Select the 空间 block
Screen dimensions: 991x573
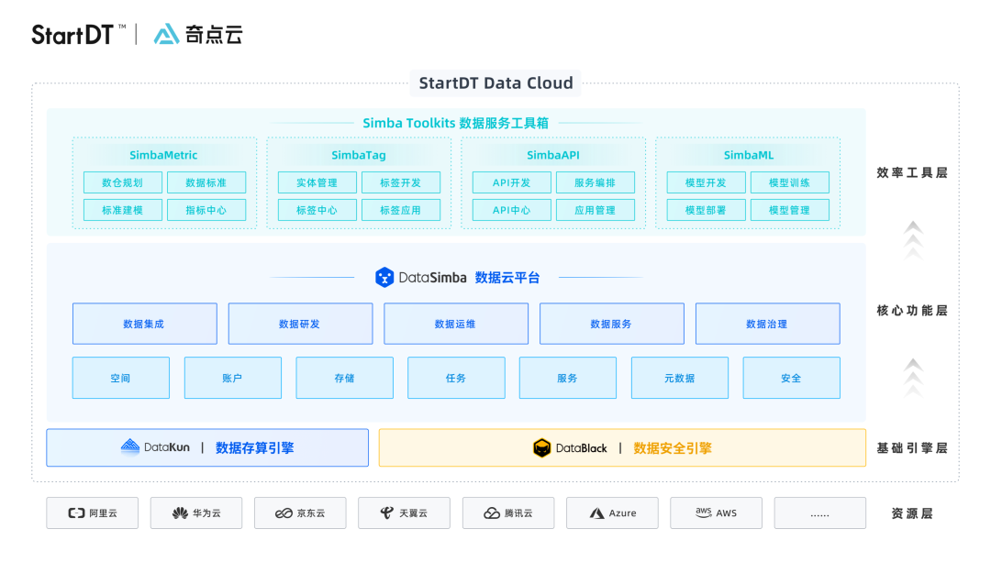(121, 378)
